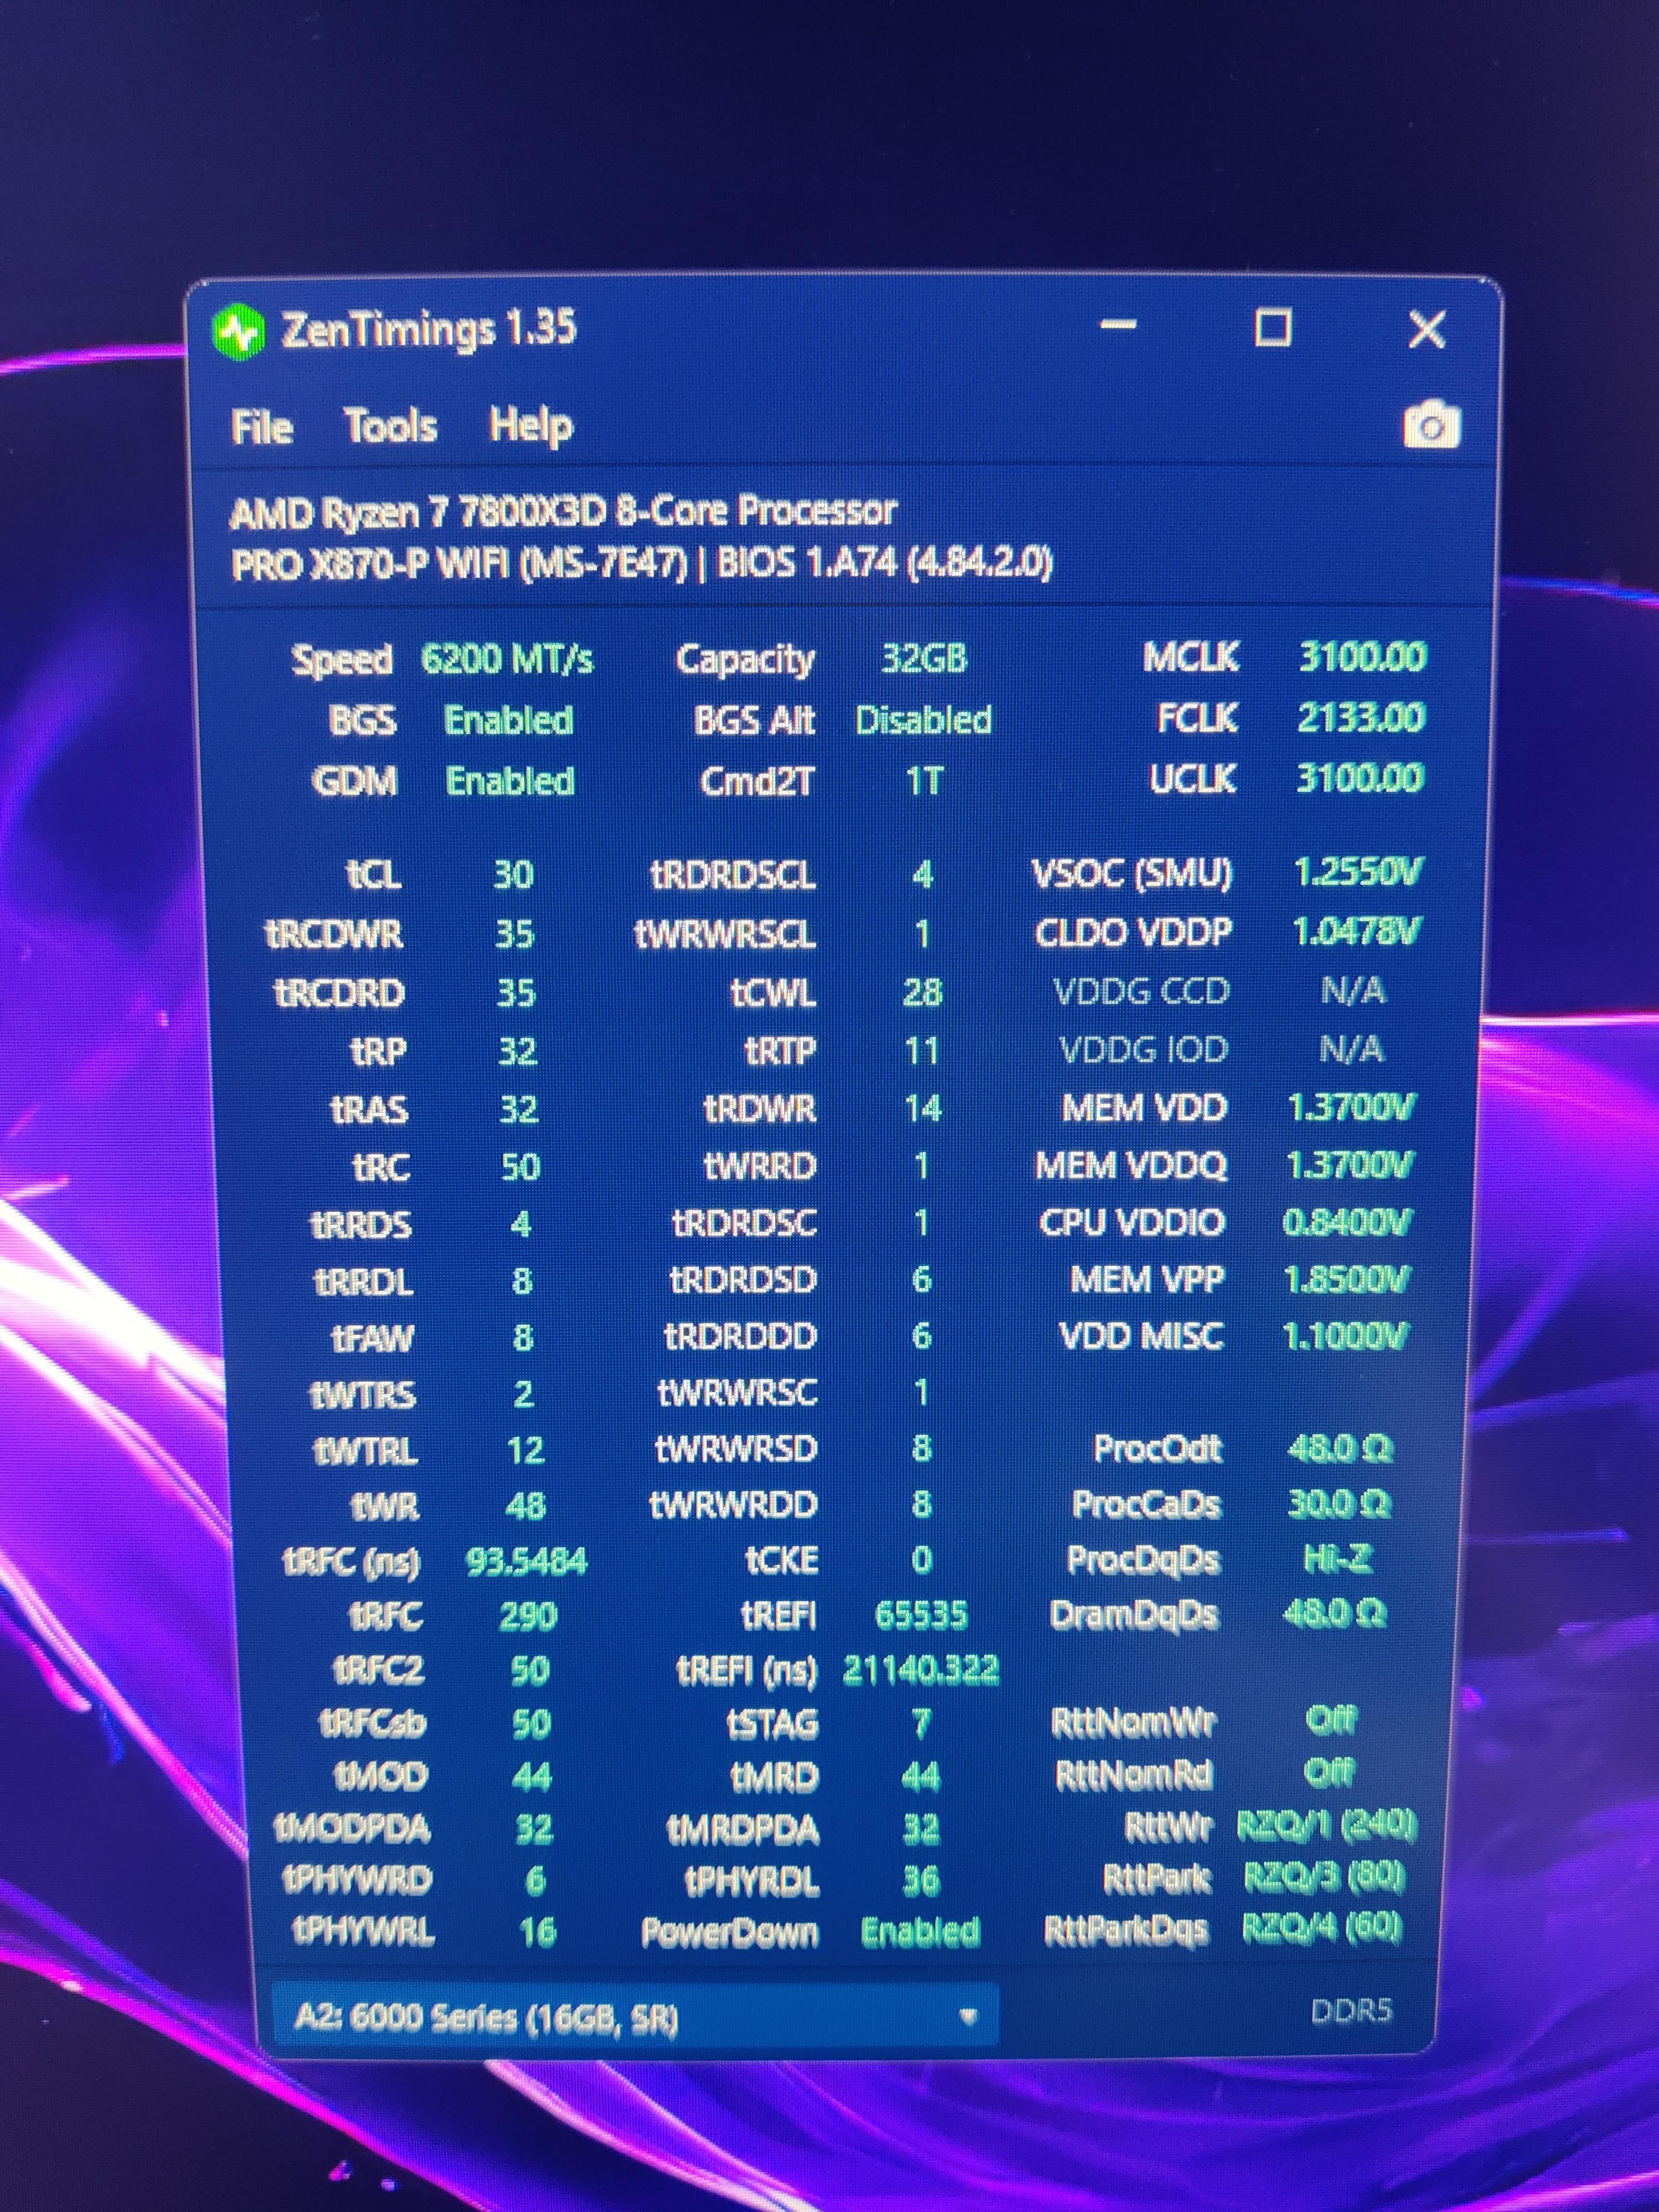Open the File menu
This screenshot has height=2212, width=1659.
coord(262,427)
